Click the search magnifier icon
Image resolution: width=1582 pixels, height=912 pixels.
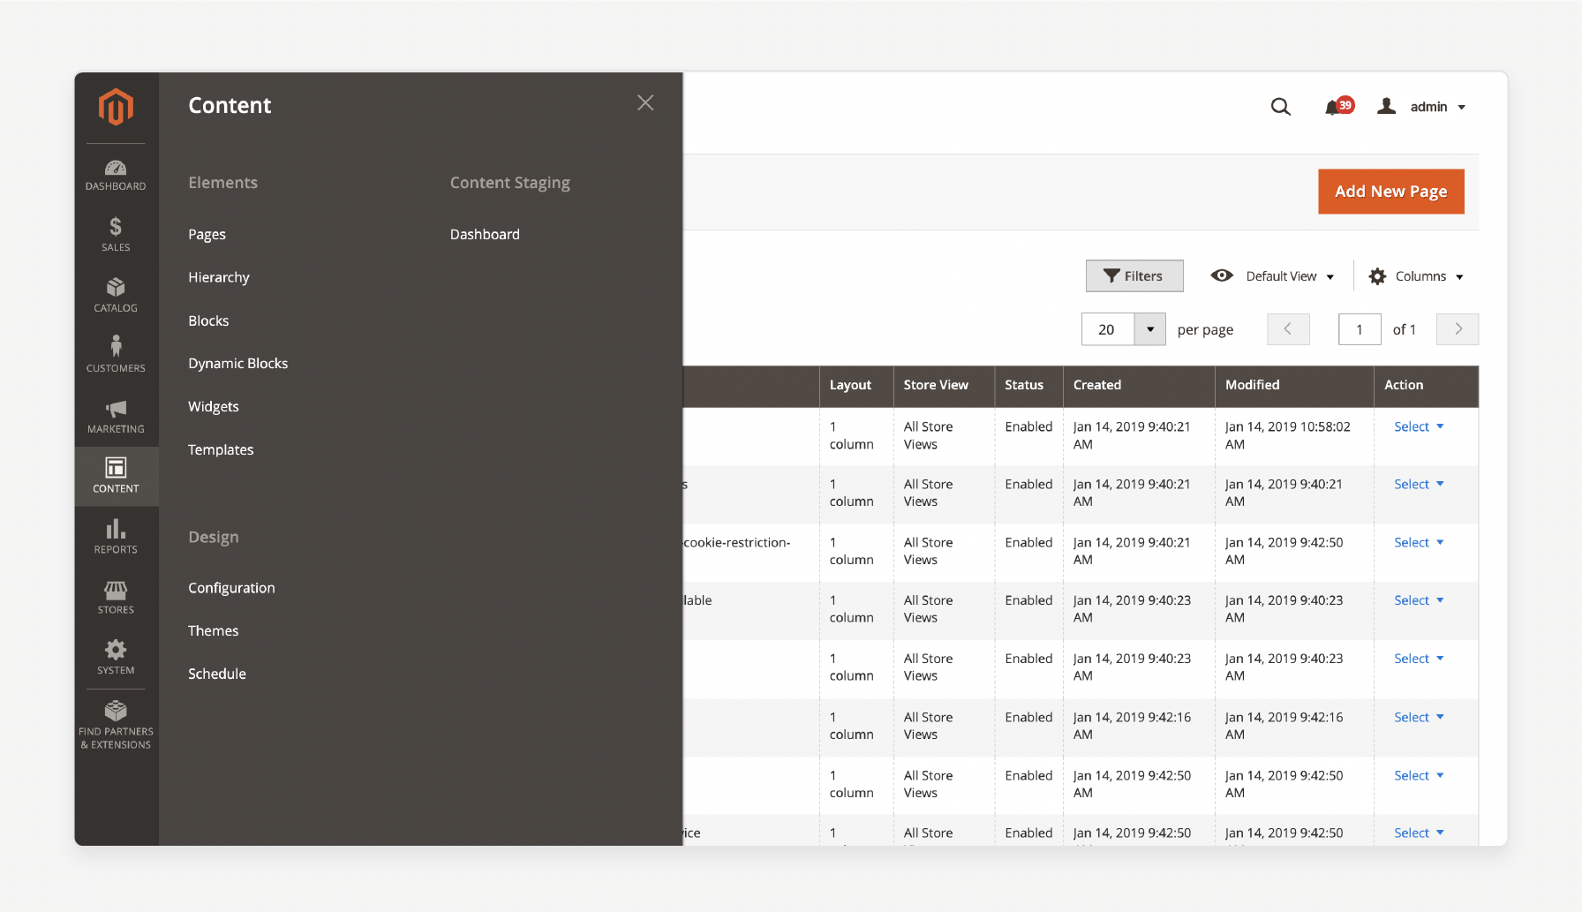pos(1280,107)
